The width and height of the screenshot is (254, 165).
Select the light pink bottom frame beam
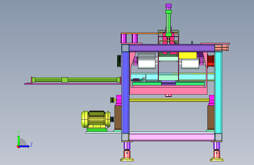coord(172,137)
